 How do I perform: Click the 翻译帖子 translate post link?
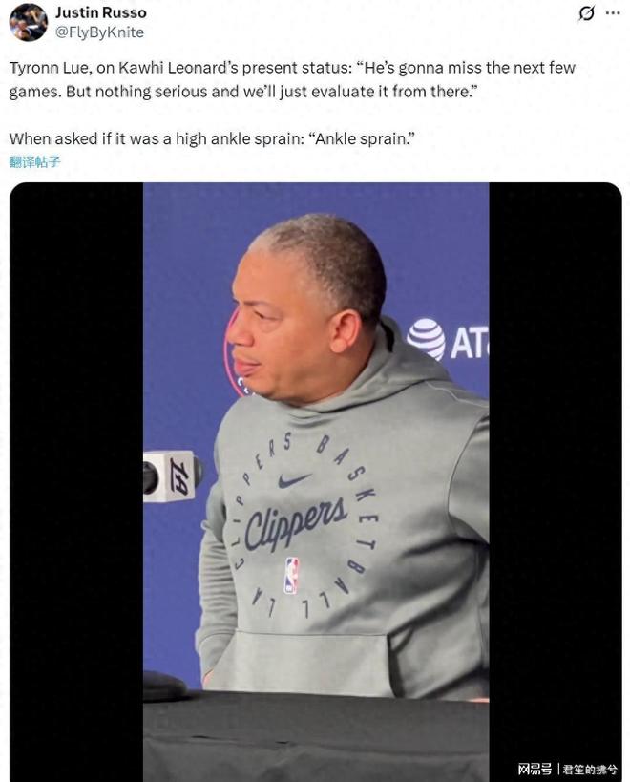pyautogui.click(x=35, y=161)
